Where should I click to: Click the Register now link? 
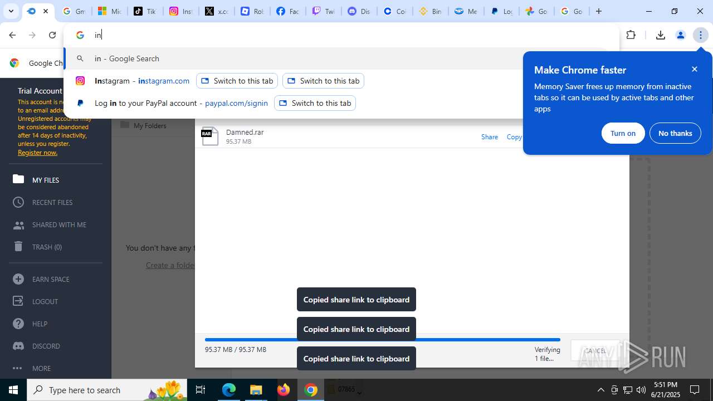[37, 152]
